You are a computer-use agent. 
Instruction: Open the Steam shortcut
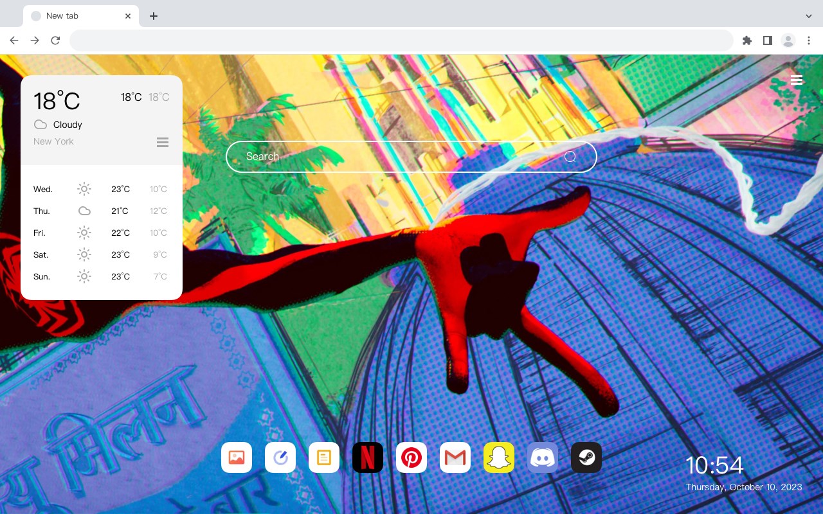tap(586, 457)
